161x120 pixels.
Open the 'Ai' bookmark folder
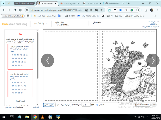point(110,16)
